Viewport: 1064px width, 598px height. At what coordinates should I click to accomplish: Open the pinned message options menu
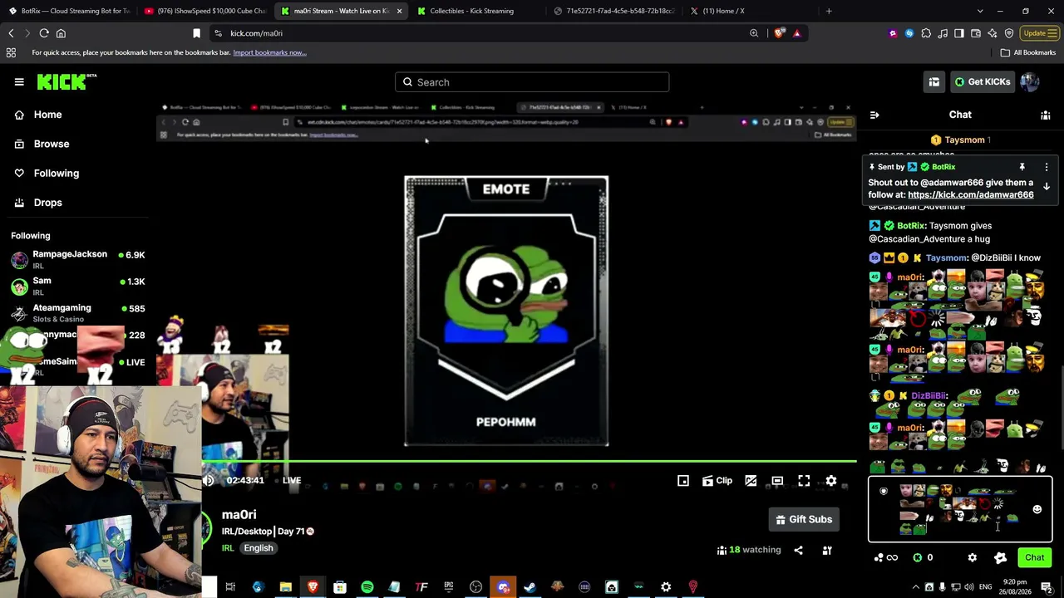[1047, 167]
